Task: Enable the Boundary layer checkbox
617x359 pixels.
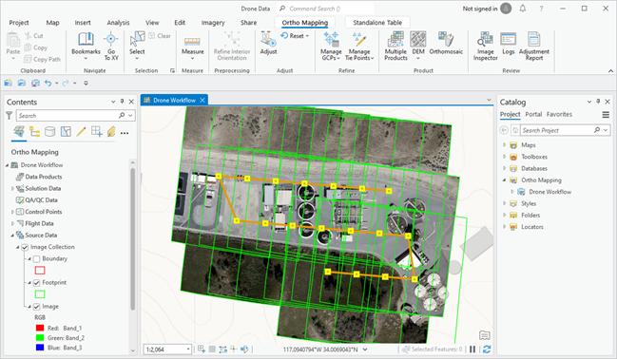Action: click(x=36, y=258)
